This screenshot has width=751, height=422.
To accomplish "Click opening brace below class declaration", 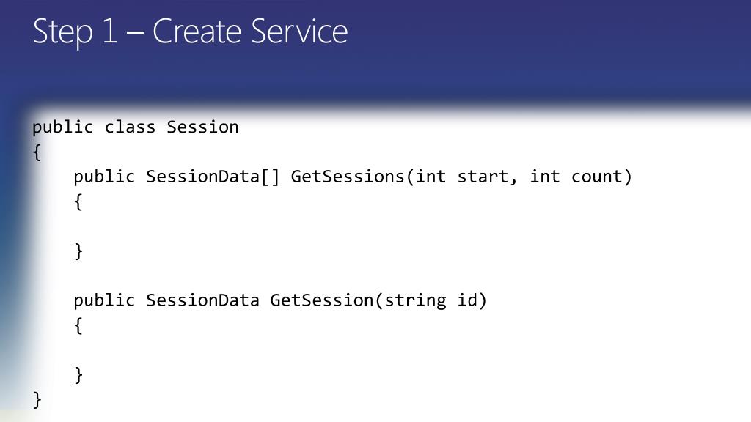I will [37, 152].
